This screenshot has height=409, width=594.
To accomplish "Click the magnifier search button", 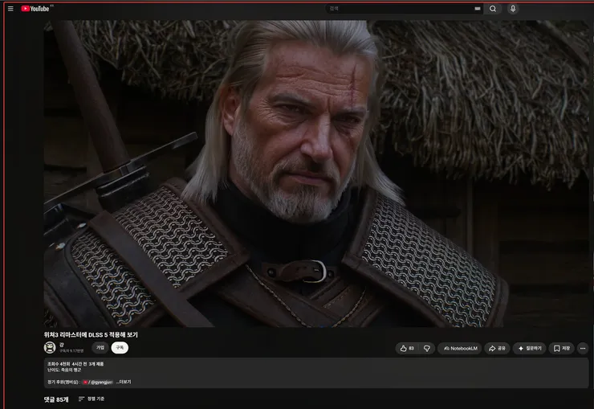I will [493, 9].
